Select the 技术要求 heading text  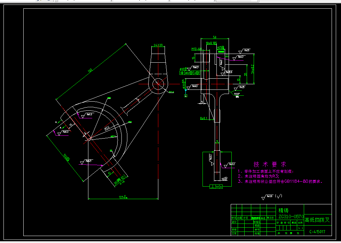coord(270,164)
